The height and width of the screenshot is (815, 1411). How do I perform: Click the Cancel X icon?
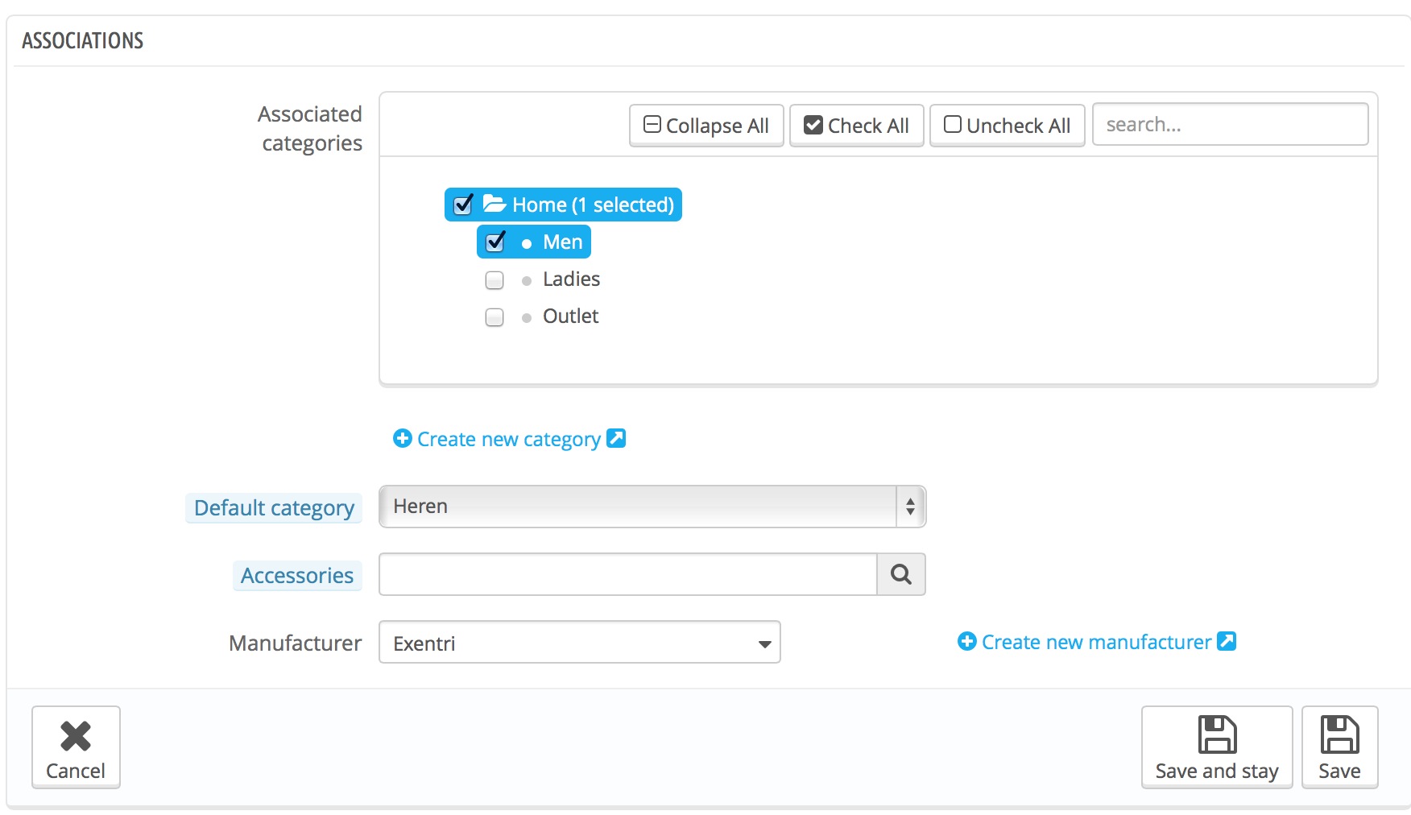coord(76,736)
